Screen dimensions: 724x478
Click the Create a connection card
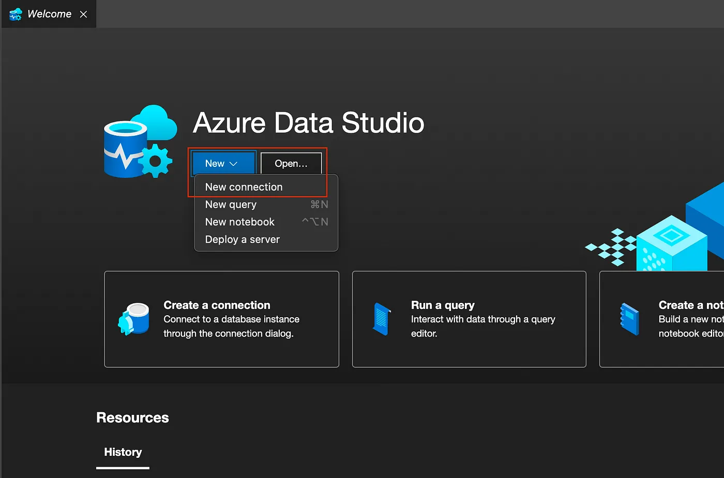click(x=221, y=319)
